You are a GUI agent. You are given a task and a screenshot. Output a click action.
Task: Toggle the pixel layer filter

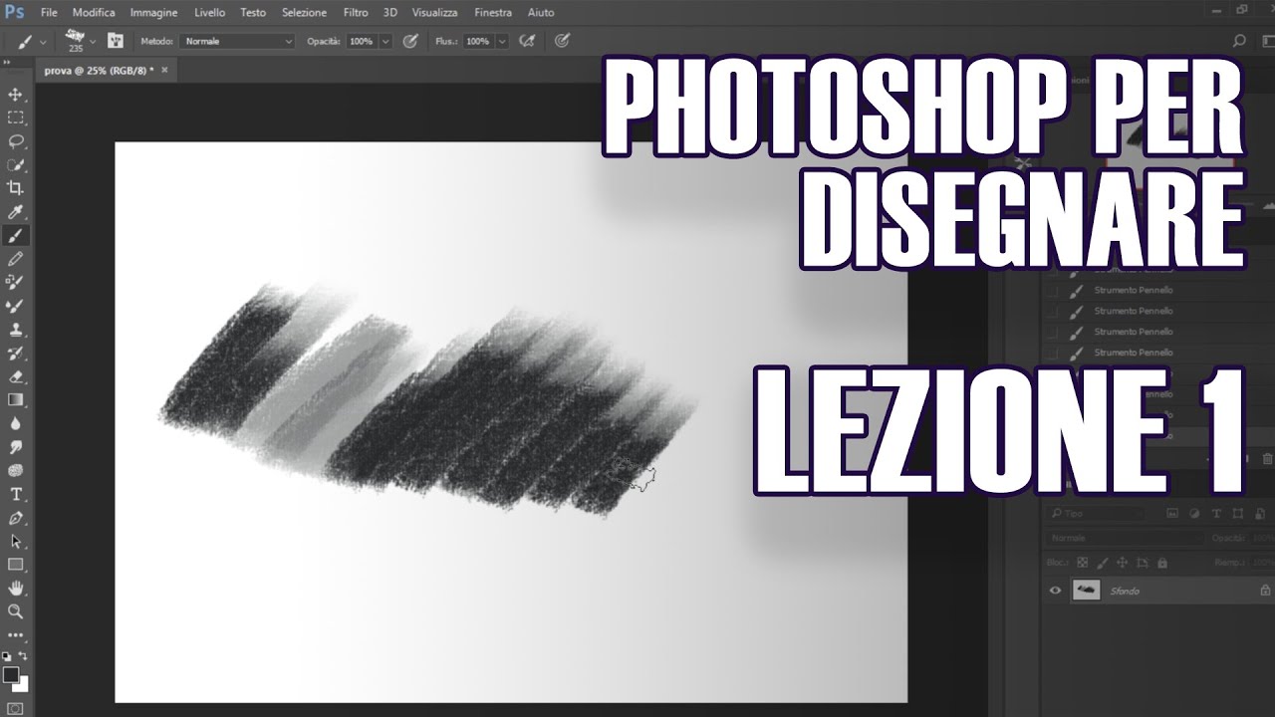tap(1172, 514)
